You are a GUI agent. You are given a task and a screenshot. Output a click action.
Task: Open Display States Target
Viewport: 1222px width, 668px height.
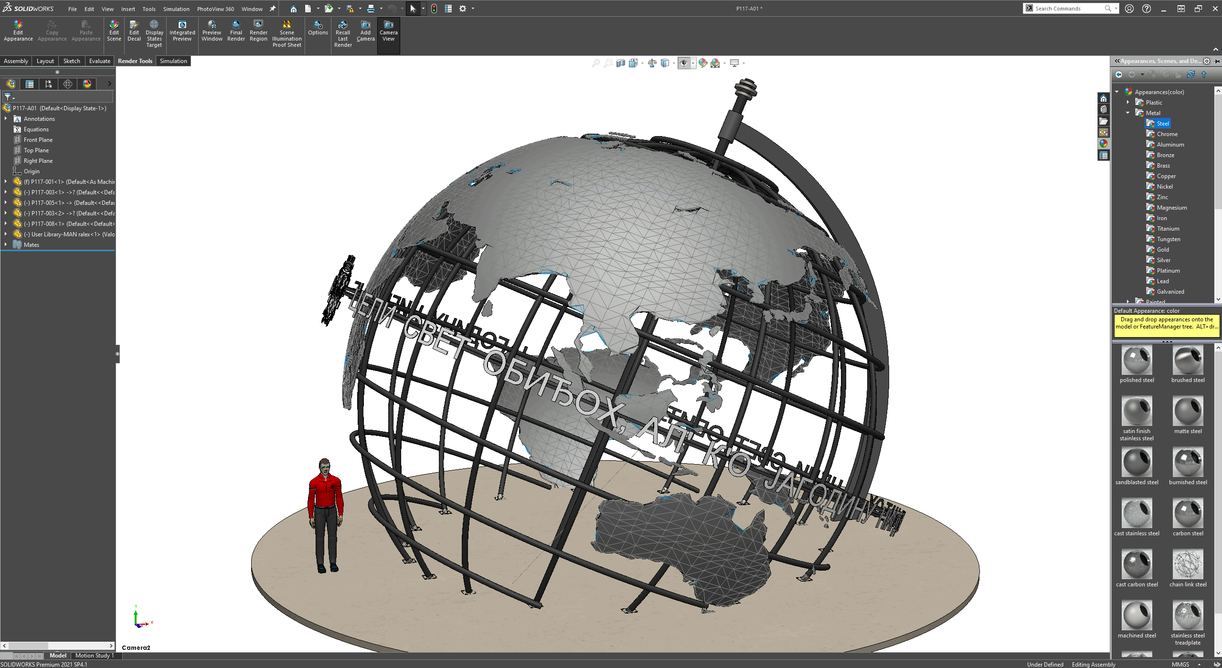pyautogui.click(x=154, y=34)
